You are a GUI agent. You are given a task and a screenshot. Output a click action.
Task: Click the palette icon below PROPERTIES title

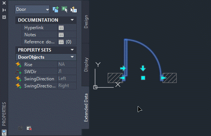4,132
